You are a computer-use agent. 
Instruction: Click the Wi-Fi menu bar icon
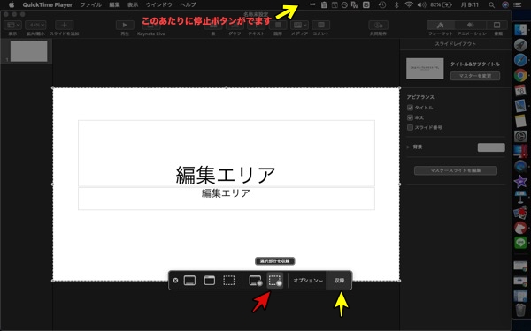tap(409, 4)
